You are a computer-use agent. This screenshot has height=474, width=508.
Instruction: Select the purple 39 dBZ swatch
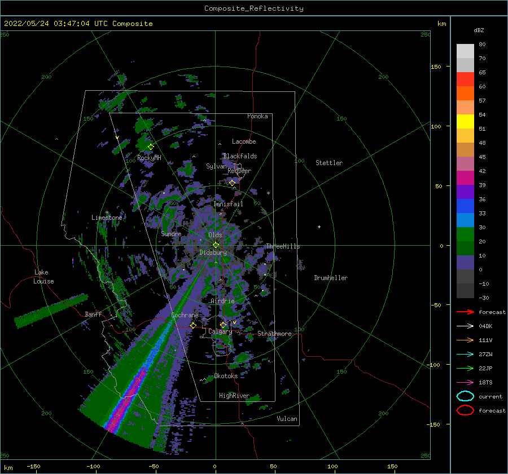point(465,192)
